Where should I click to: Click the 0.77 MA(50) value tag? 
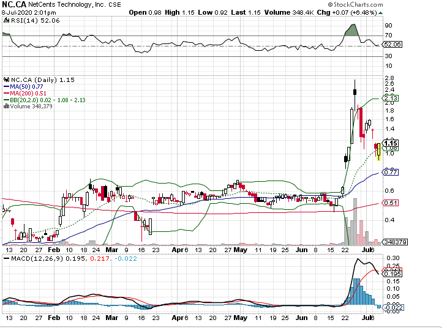tap(391, 173)
